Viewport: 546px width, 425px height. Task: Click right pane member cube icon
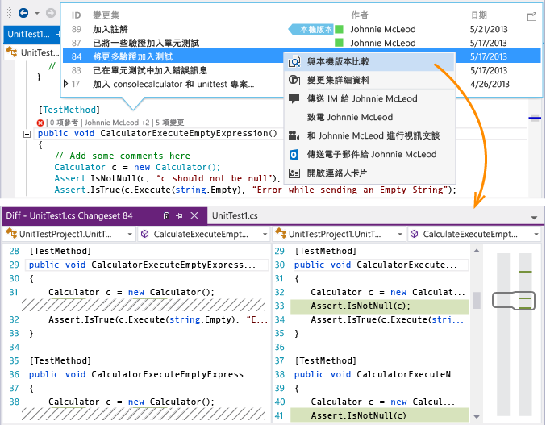click(x=414, y=234)
